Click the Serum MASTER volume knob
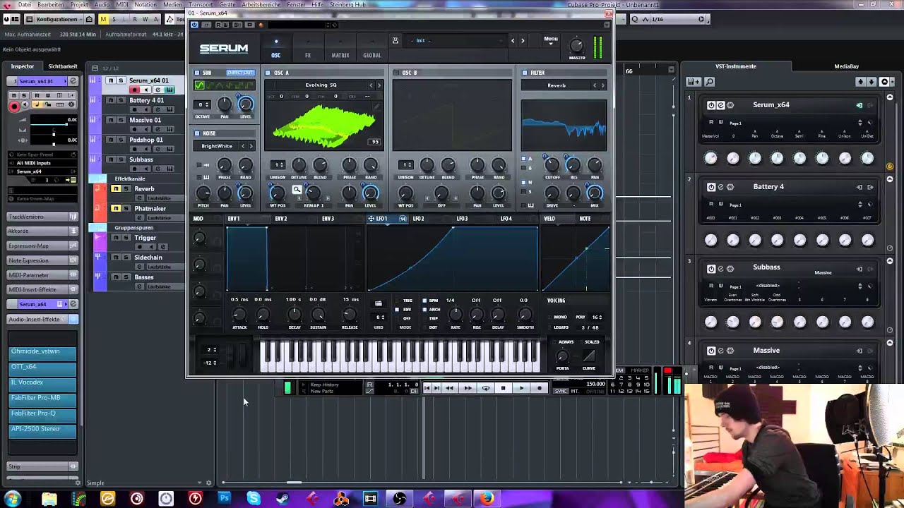Screen dimensions: 904x508 click(577, 46)
